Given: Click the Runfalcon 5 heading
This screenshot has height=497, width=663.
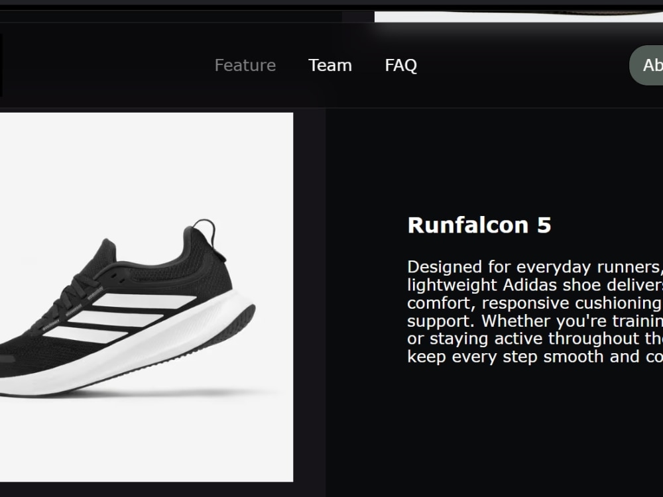Looking at the screenshot, I should pos(479,225).
